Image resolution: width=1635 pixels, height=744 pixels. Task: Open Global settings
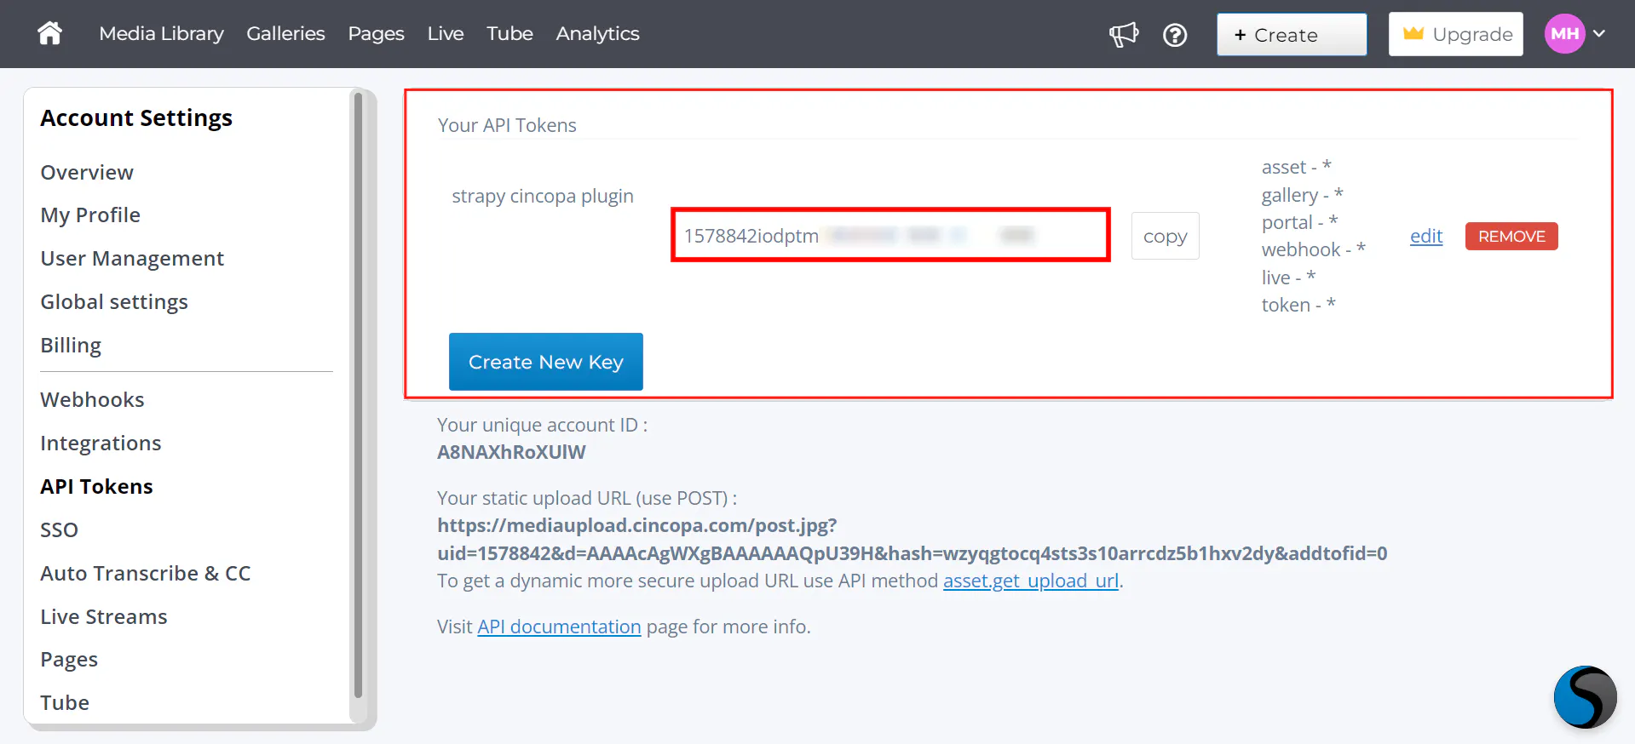114,302
